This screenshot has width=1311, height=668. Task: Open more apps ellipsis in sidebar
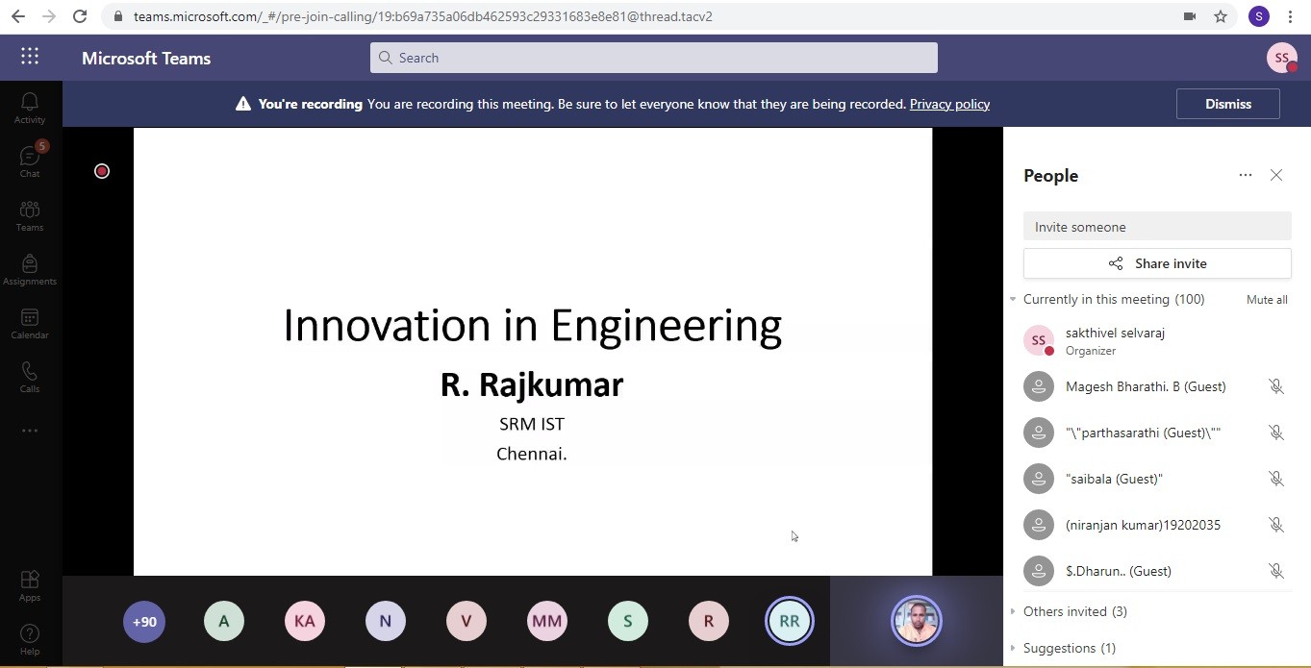[x=30, y=431]
